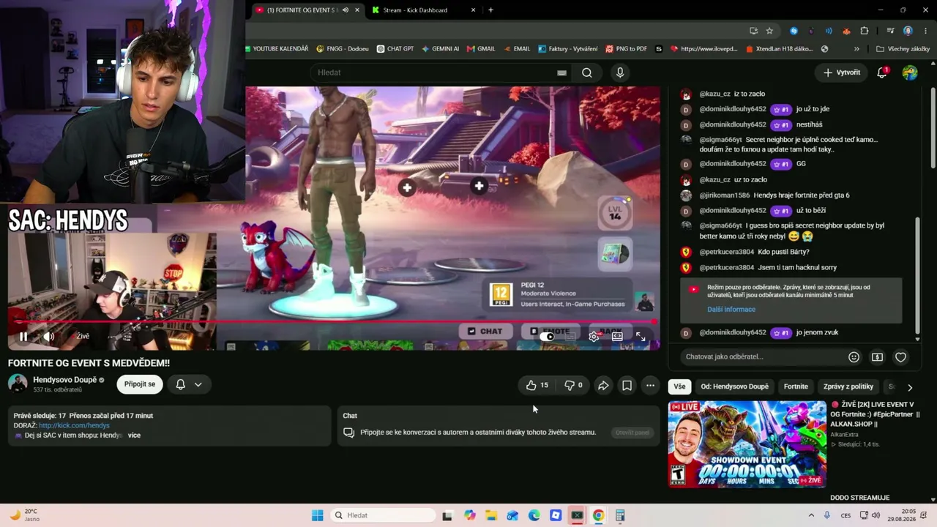Open the Chrome extensions puzzle menu
The height and width of the screenshot is (527, 937).
tap(865, 31)
